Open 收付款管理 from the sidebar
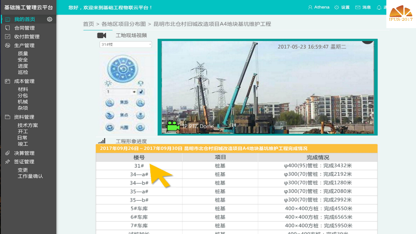The image size is (416, 234). point(26,36)
